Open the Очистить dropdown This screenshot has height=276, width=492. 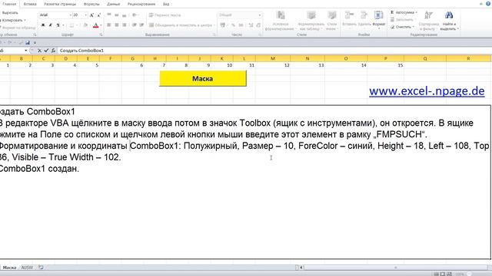(x=402, y=27)
